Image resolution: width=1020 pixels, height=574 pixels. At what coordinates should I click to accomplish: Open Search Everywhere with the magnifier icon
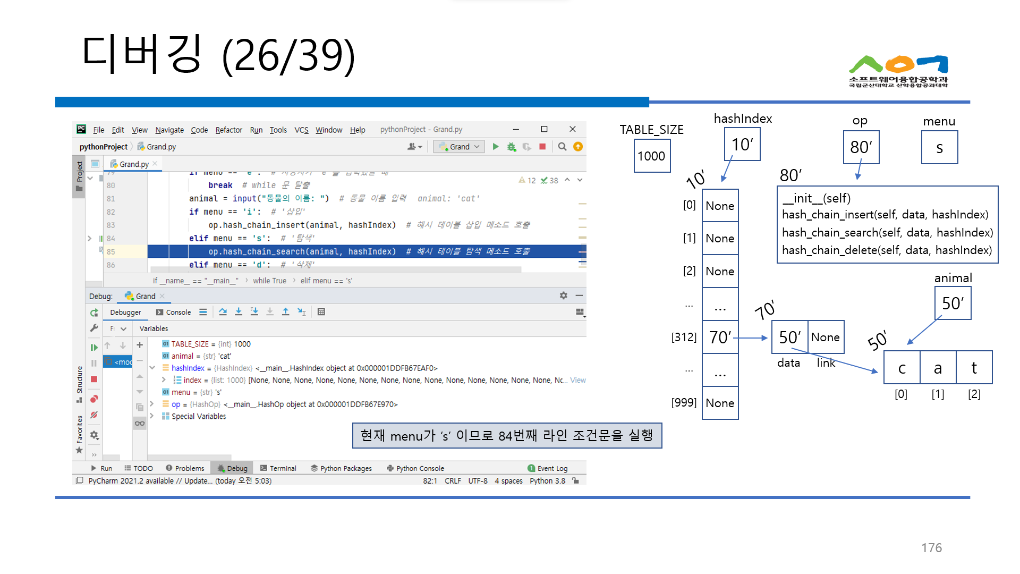562,147
